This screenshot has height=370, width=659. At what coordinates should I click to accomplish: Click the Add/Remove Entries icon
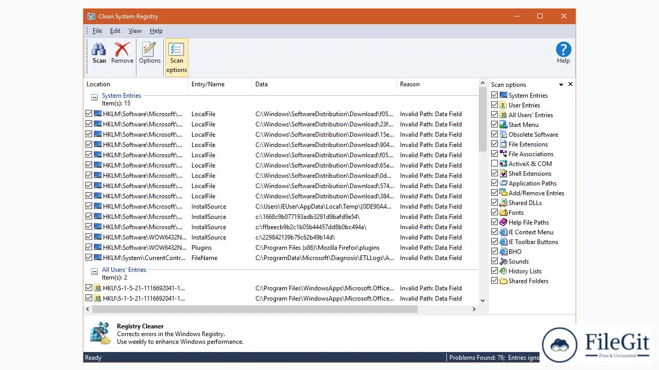(504, 193)
